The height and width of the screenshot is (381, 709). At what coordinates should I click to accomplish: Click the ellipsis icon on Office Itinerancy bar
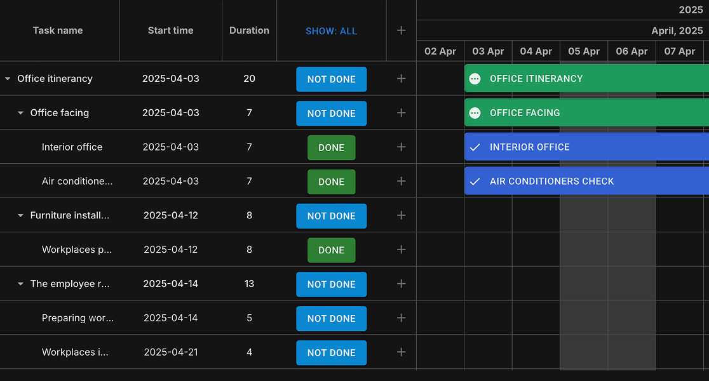click(x=475, y=79)
